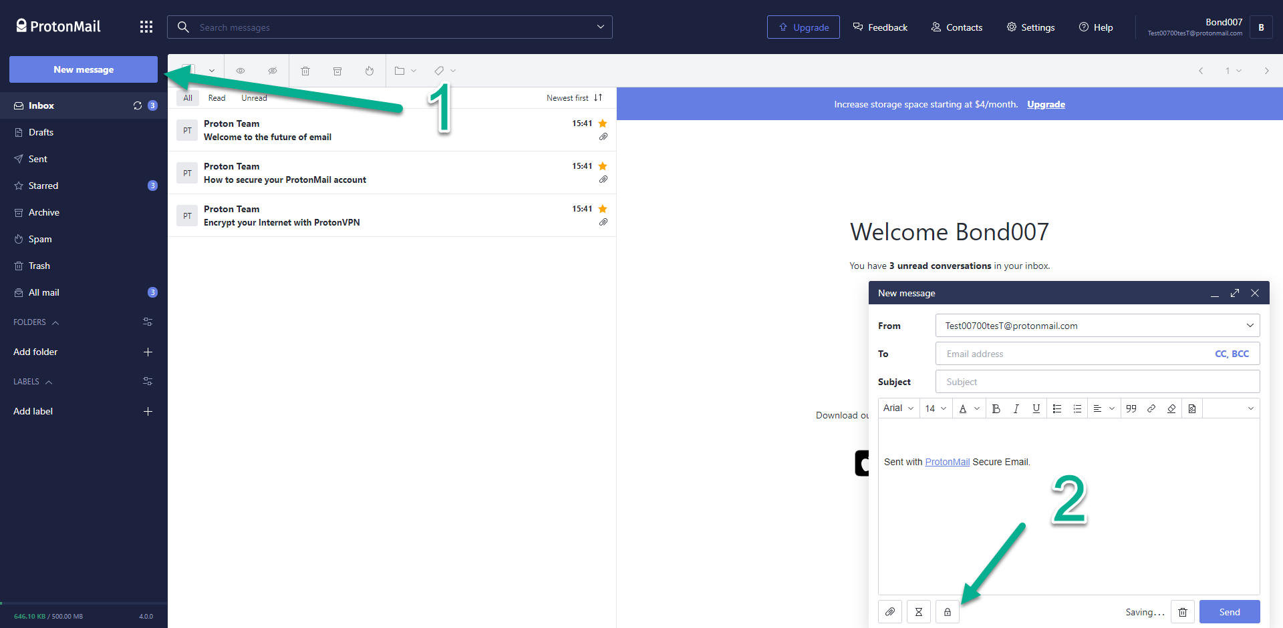Viewport: 1283px width, 628px height.
Task: Open the font color dropdown
Action: [969, 408]
